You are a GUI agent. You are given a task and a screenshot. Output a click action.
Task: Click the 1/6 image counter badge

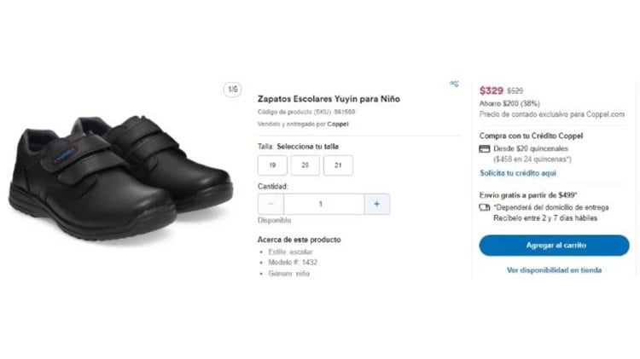coord(232,89)
